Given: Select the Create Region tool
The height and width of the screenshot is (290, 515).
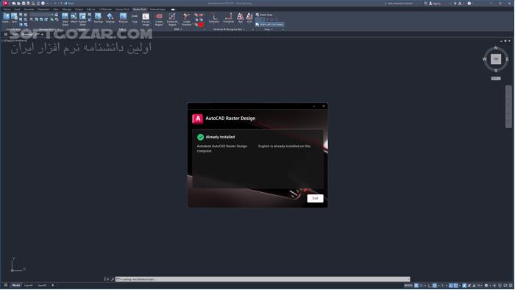Looking at the screenshot, I should 159,19.
